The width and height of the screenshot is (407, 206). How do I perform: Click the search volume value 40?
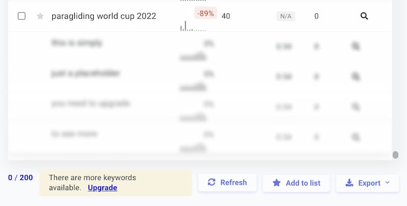226,16
